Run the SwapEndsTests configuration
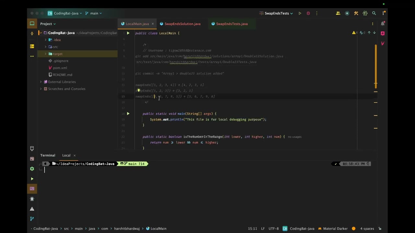415x233 pixels. 300,13
